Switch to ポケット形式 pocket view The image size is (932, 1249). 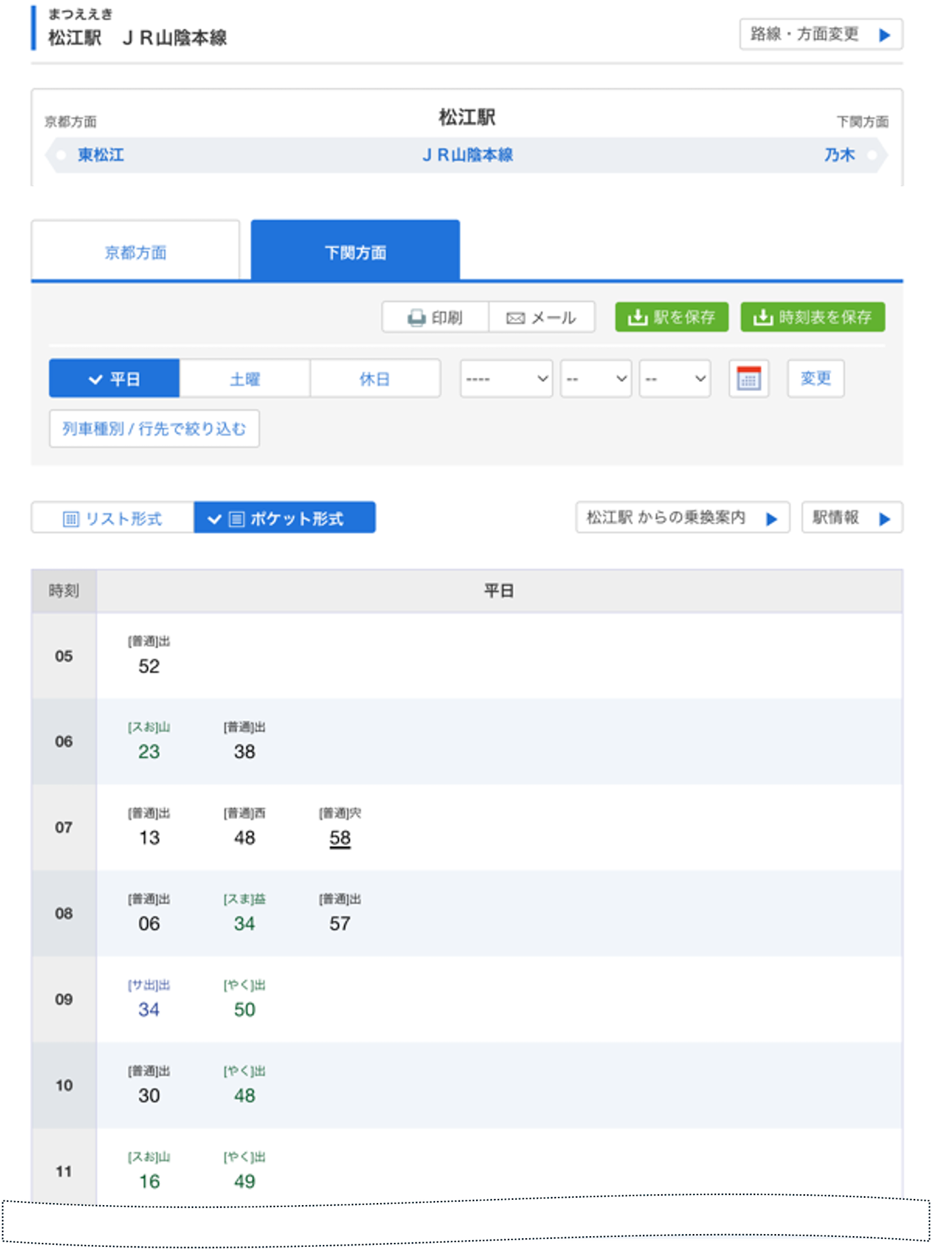pos(284,518)
